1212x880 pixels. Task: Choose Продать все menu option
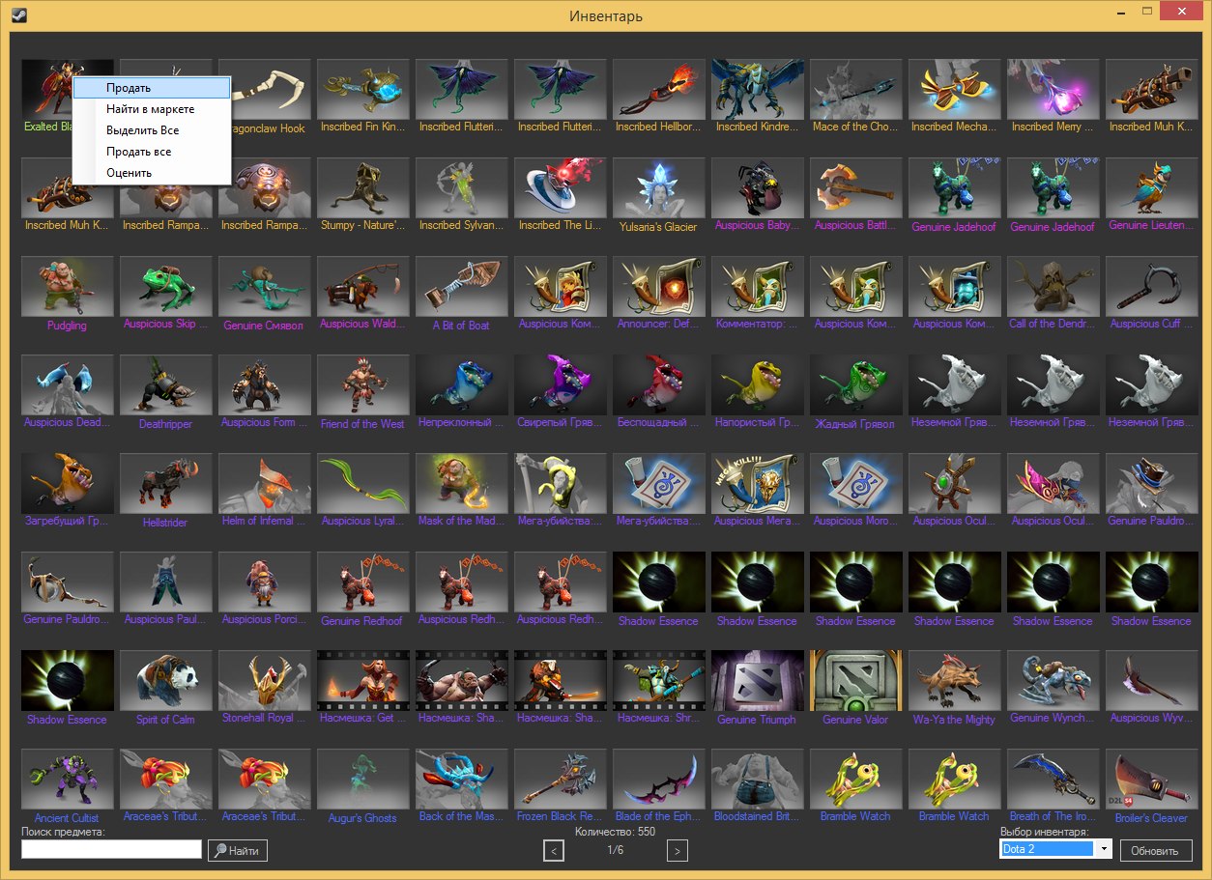[x=152, y=152]
